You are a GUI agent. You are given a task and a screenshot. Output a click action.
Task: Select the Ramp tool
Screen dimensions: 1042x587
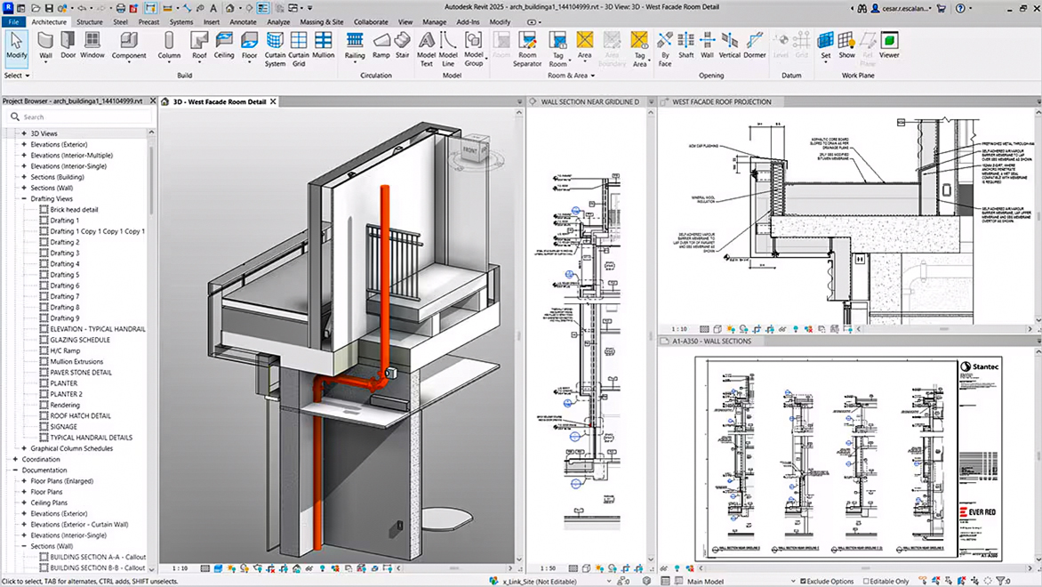pyautogui.click(x=381, y=45)
